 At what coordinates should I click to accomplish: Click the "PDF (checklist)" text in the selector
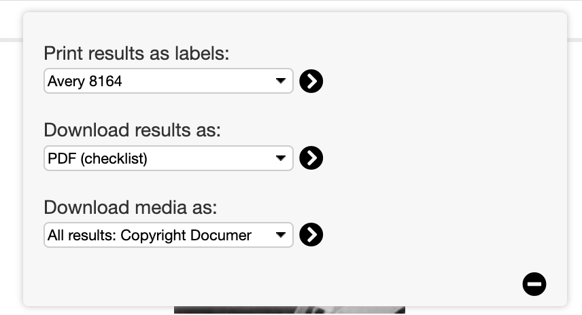[97, 158]
